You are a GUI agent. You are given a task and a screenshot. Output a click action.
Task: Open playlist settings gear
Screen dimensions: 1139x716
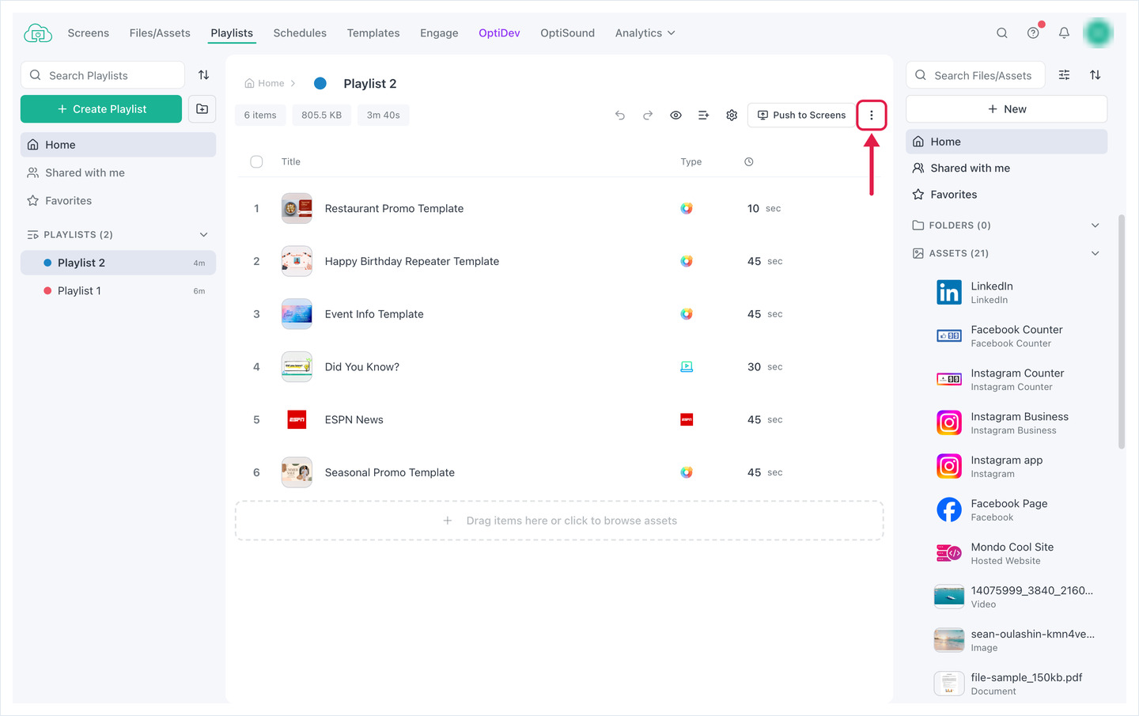[732, 116]
